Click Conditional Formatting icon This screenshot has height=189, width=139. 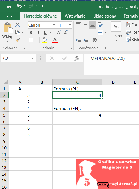click(128, 25)
